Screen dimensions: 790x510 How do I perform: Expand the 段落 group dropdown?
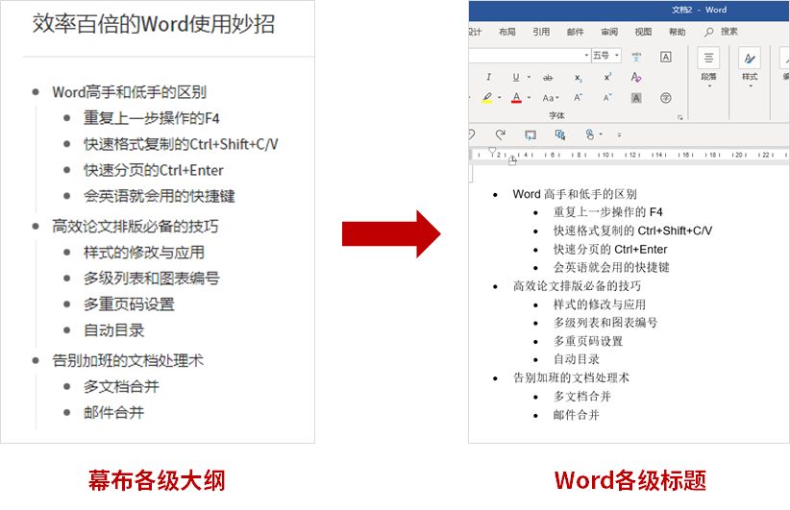point(709,86)
